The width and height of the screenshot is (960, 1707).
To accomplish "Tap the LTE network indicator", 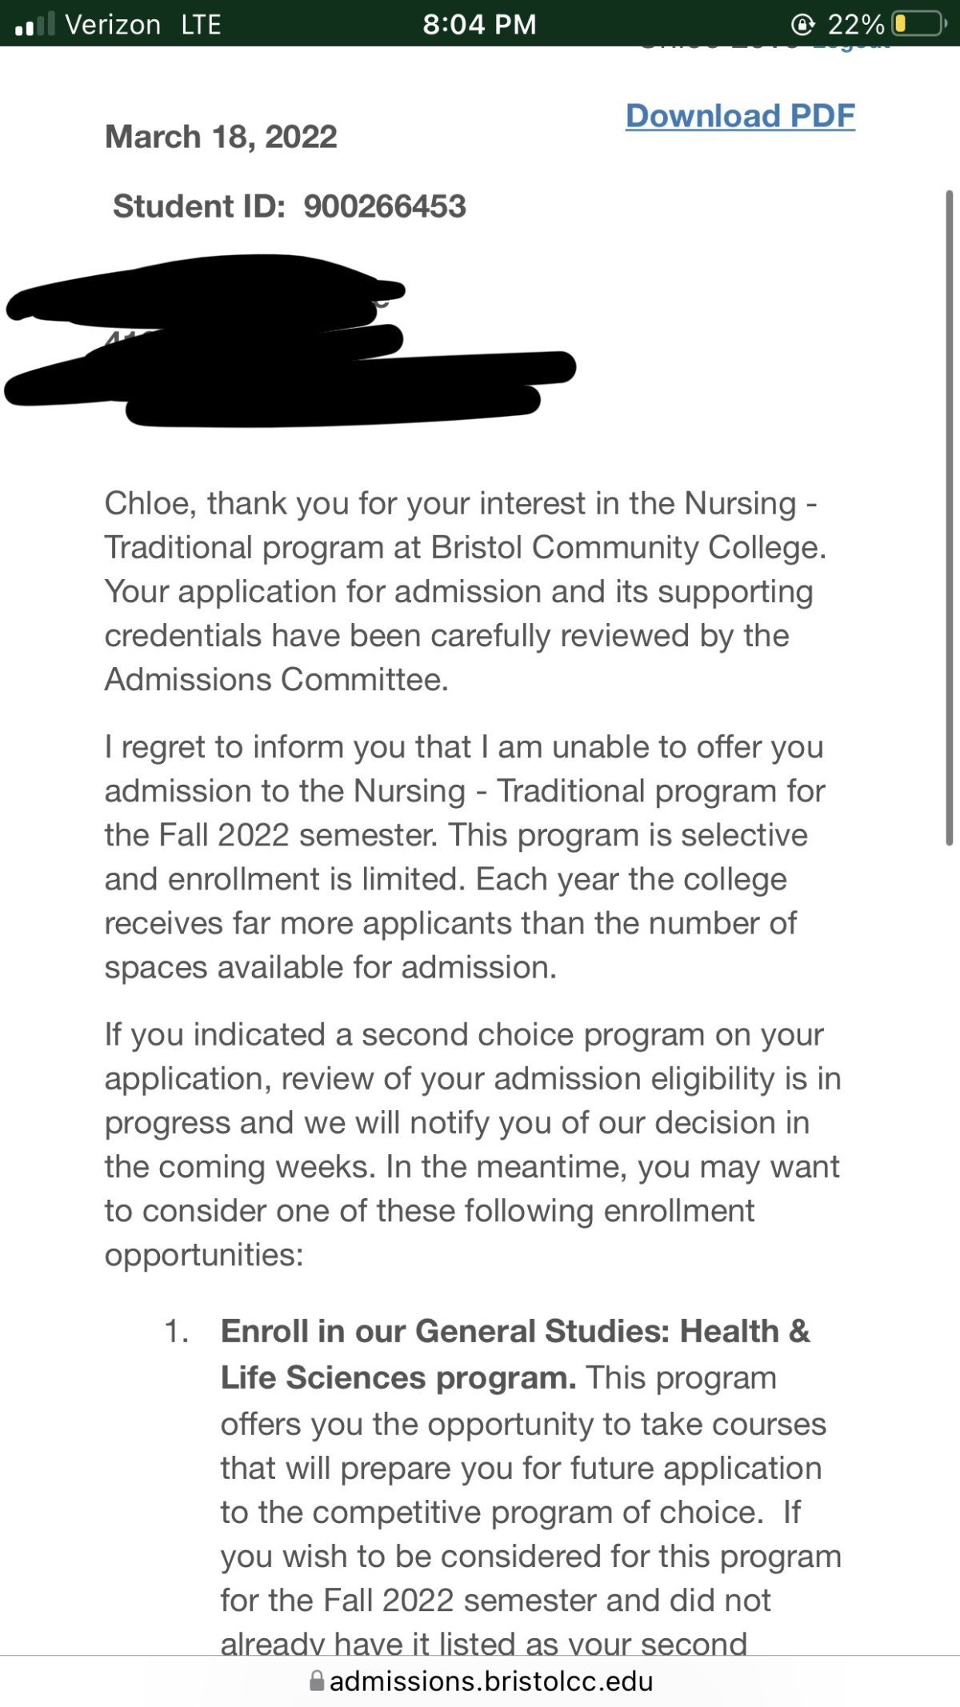I will [201, 25].
